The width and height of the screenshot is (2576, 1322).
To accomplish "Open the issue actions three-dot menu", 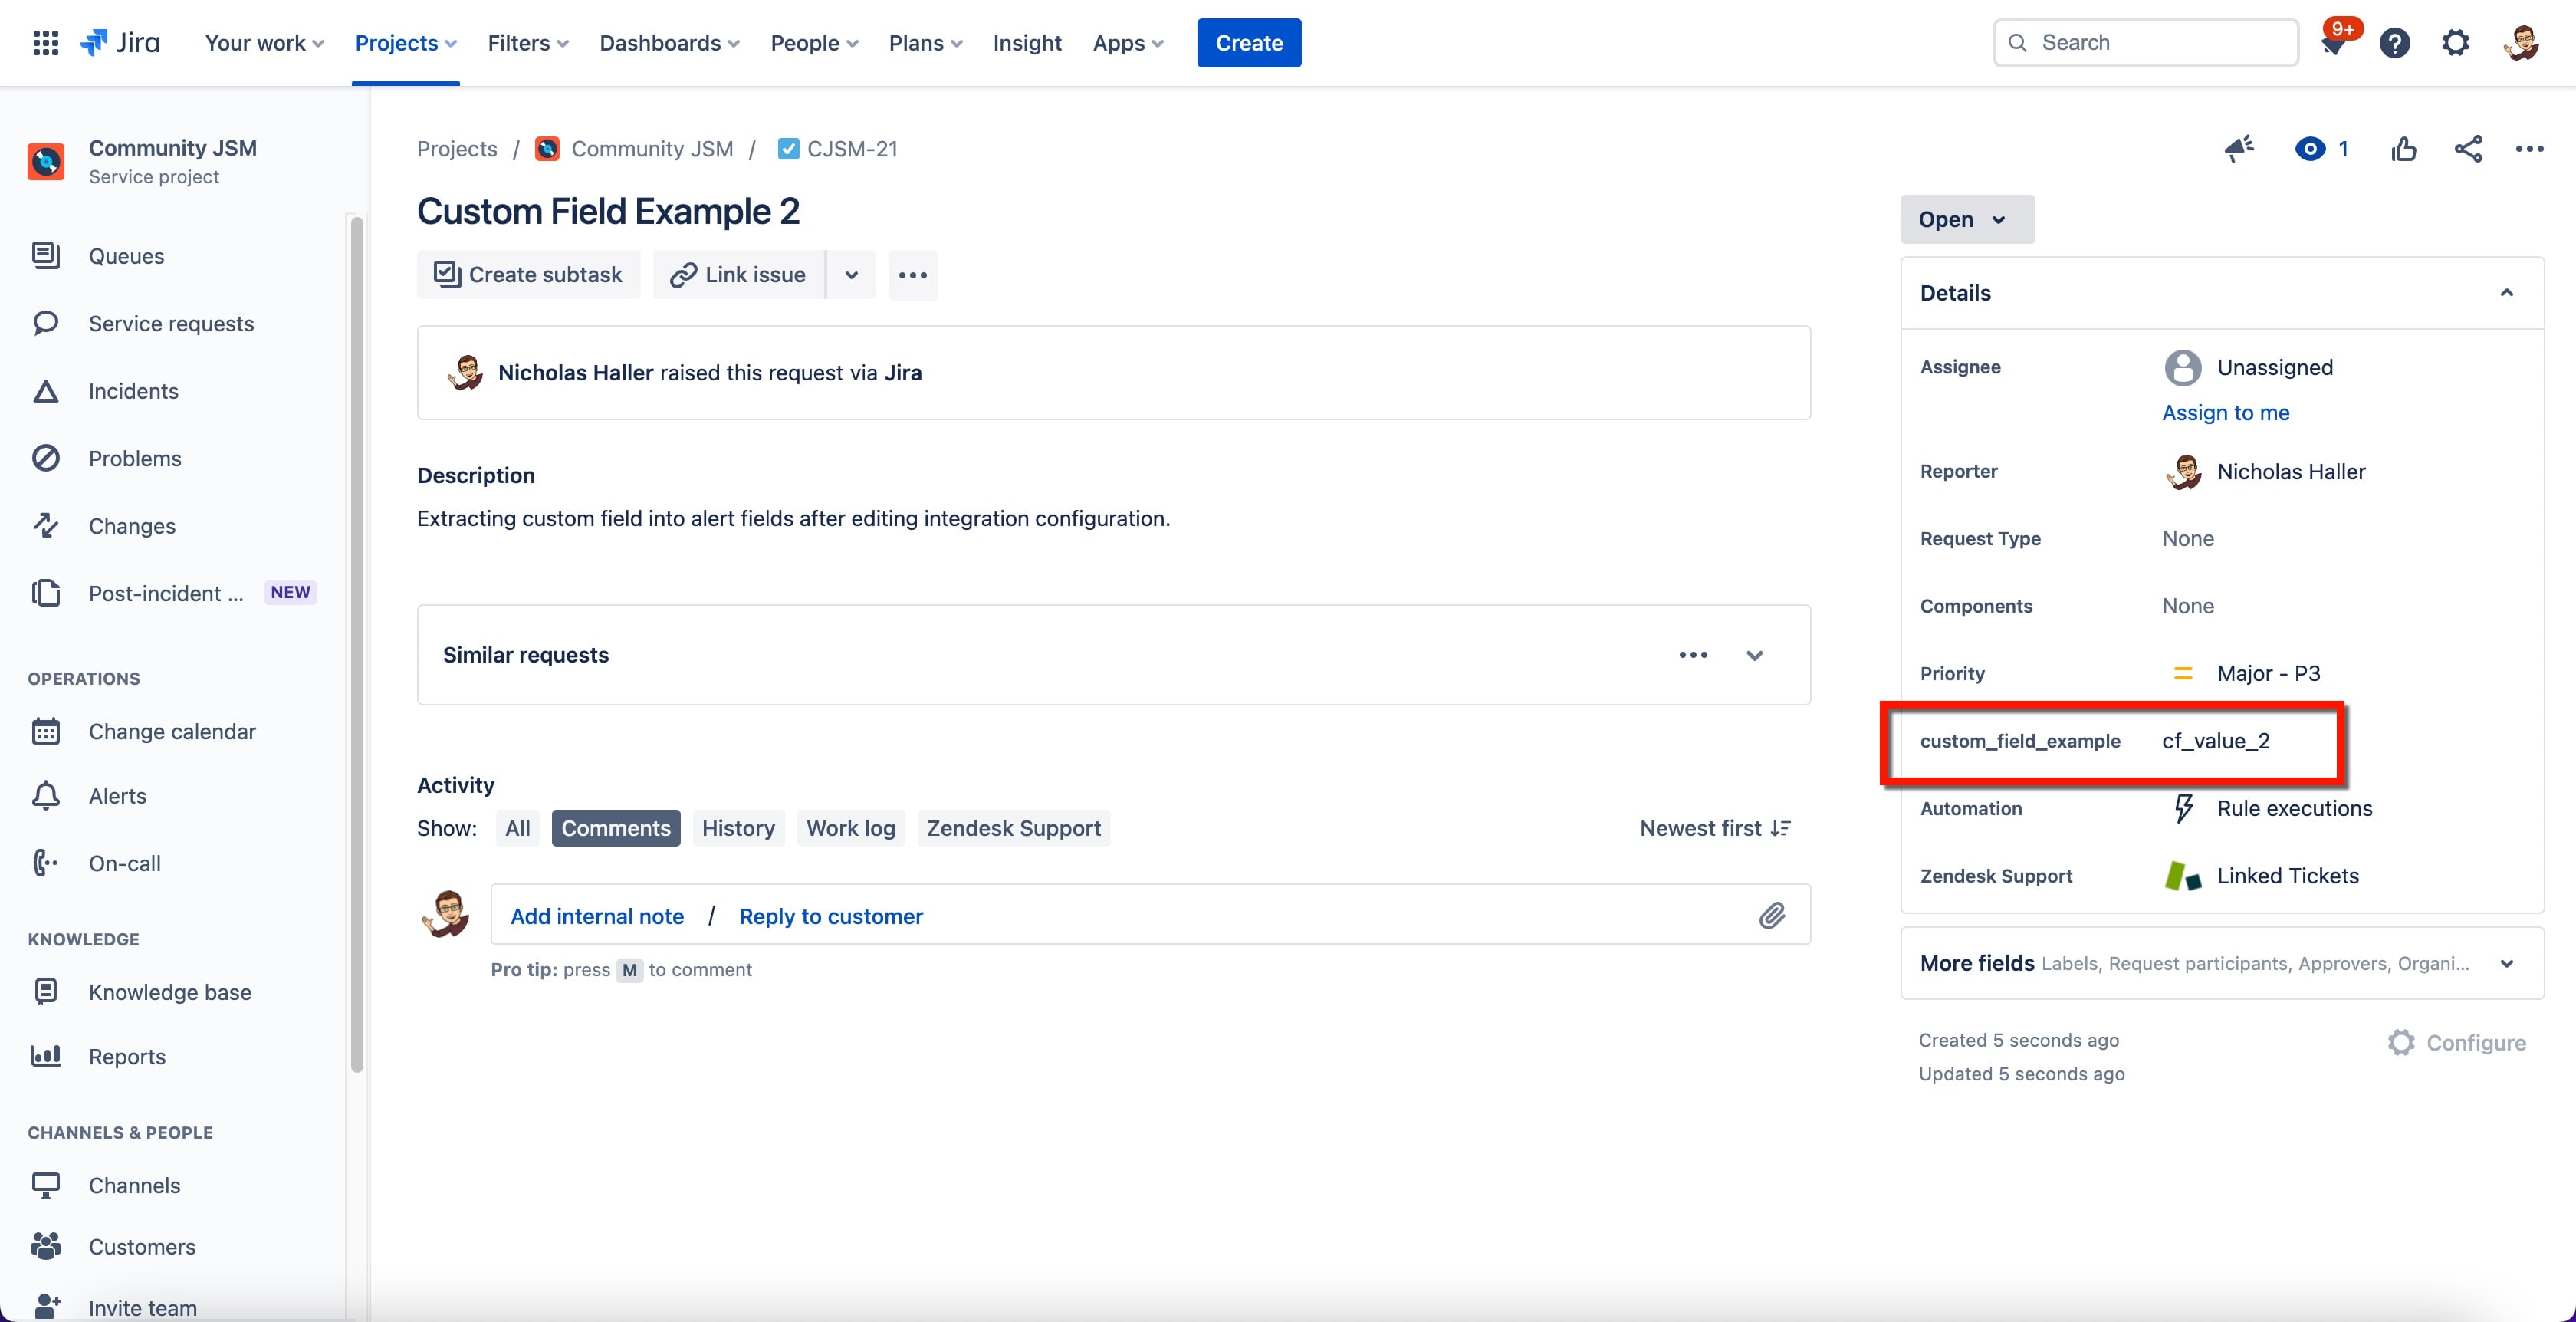I will 2529,149.
